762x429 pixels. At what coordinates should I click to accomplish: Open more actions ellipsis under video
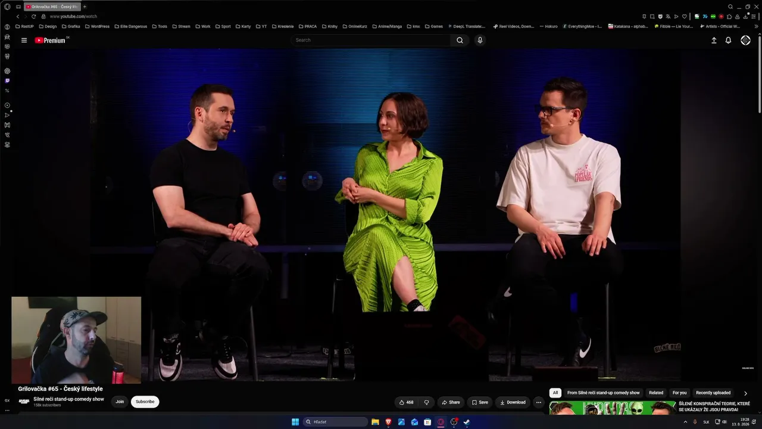coord(539,402)
